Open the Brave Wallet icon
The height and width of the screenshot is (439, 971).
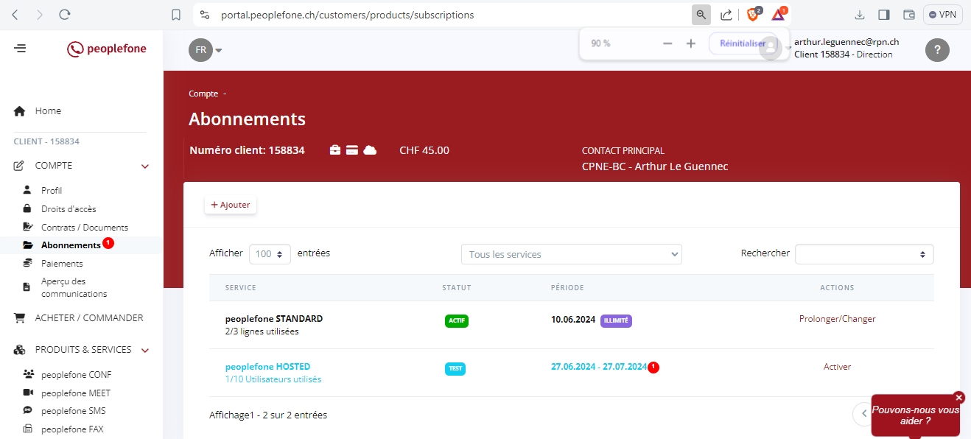pos(908,15)
